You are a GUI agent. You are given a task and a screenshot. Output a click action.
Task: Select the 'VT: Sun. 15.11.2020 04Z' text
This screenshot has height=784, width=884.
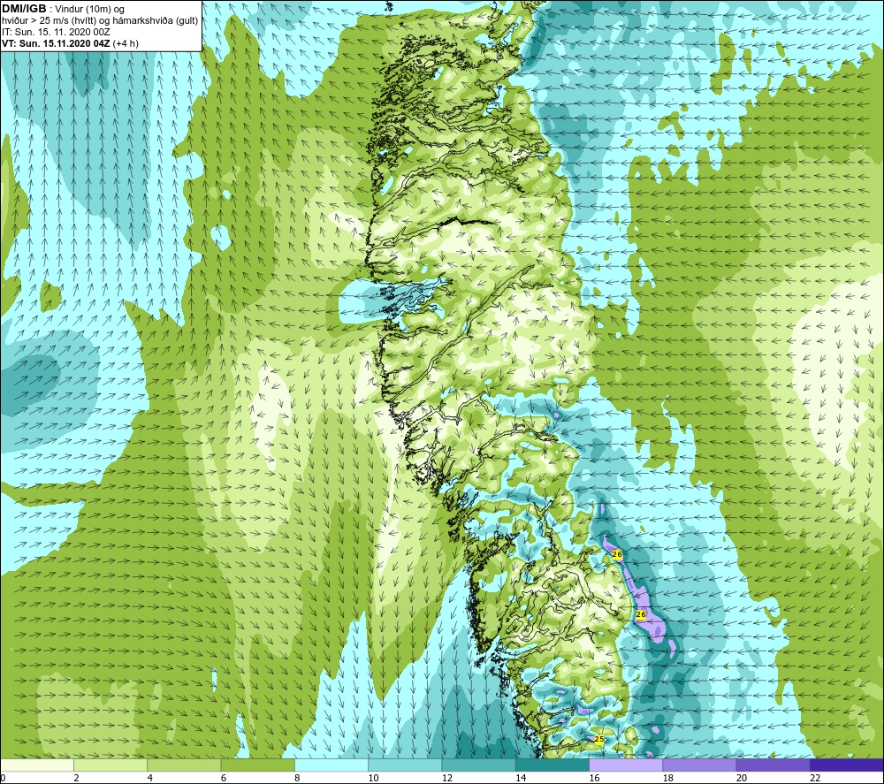(x=56, y=43)
